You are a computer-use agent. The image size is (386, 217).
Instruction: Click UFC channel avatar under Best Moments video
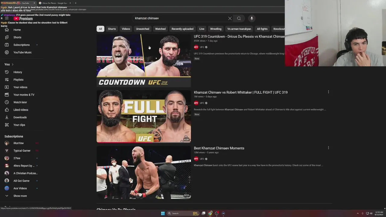click(196, 159)
